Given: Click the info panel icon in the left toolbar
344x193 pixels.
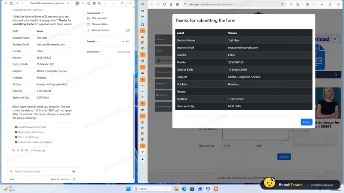Looking at the screenshot, I should [x=89, y=3].
